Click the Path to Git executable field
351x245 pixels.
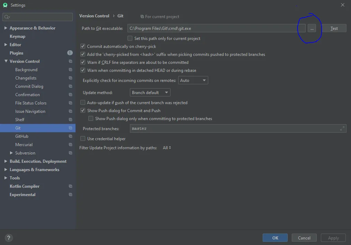216,28
